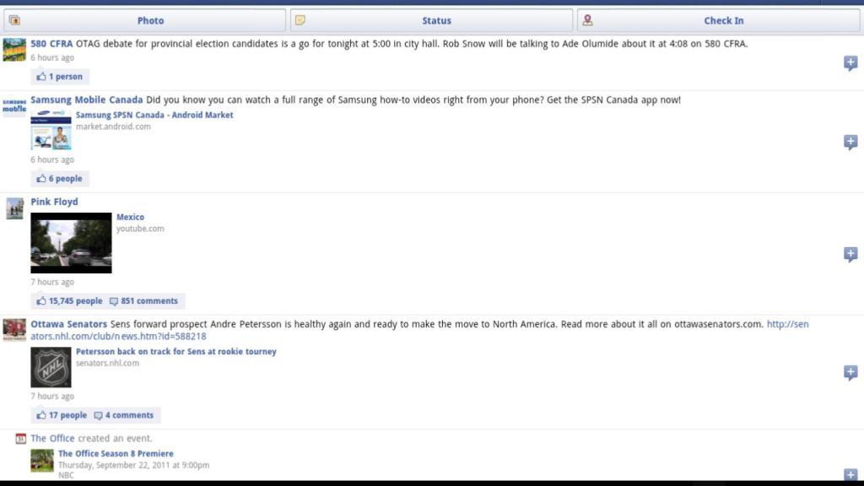864x486 pixels.
Task: Open The Office Season 8 Premiere event
Action: (x=116, y=454)
